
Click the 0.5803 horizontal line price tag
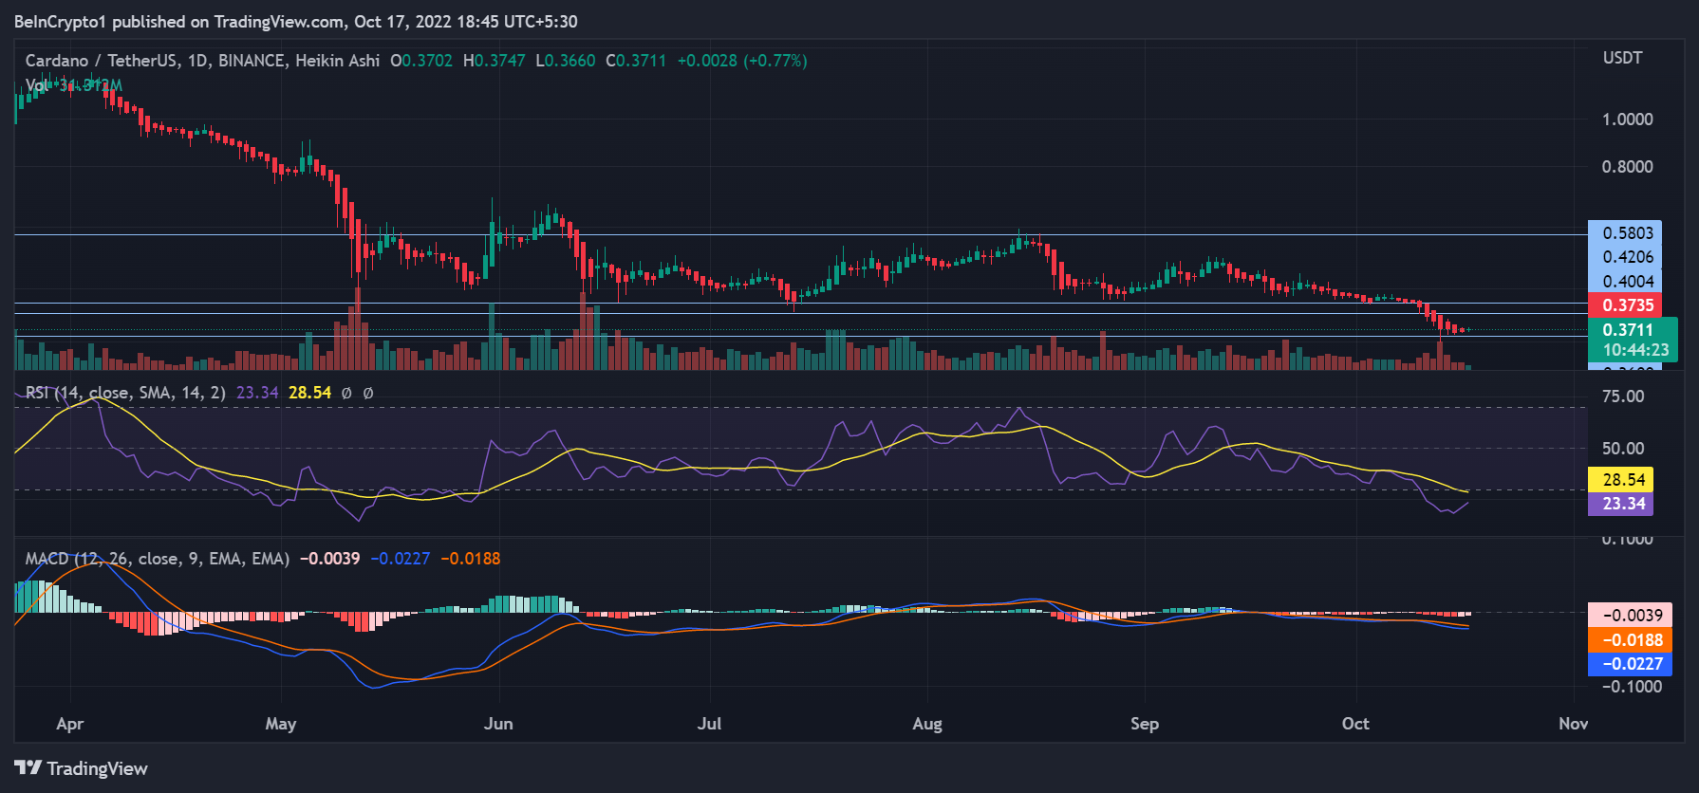(1627, 233)
